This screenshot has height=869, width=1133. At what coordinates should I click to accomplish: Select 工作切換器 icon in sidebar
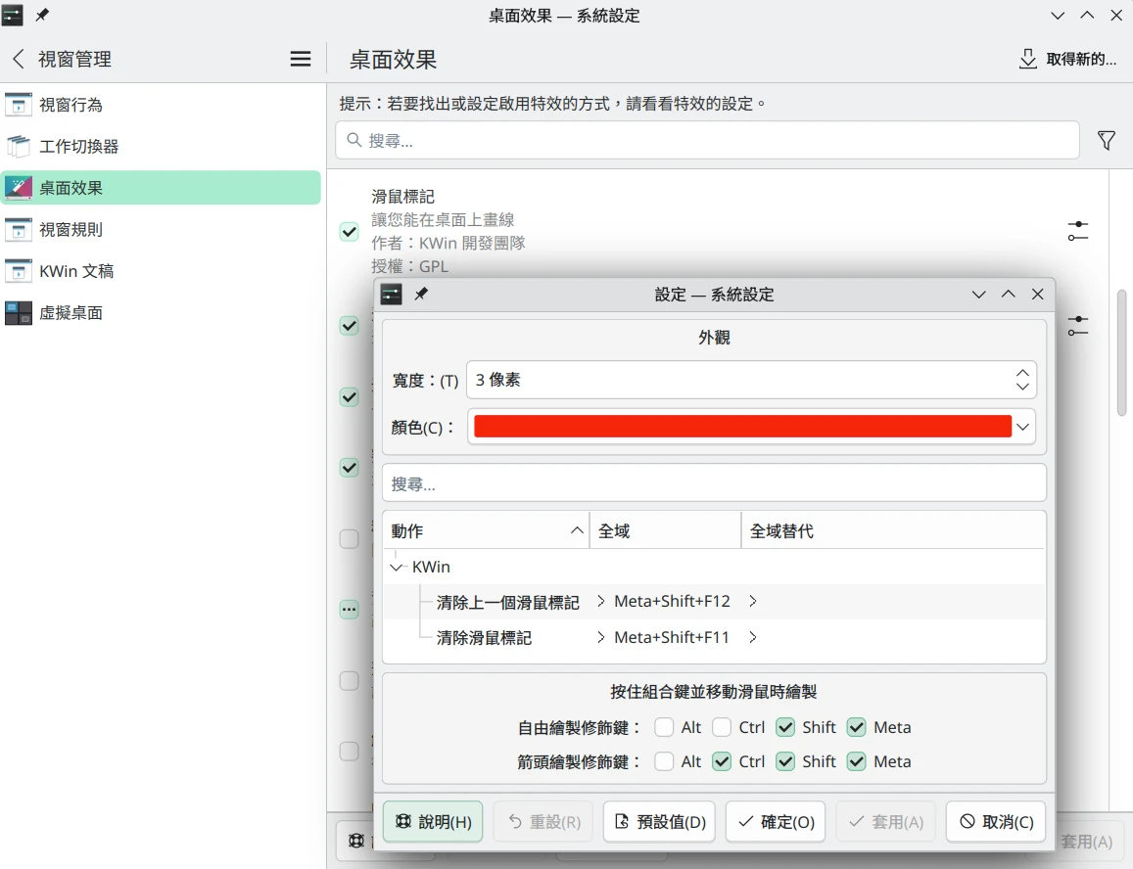coord(19,147)
